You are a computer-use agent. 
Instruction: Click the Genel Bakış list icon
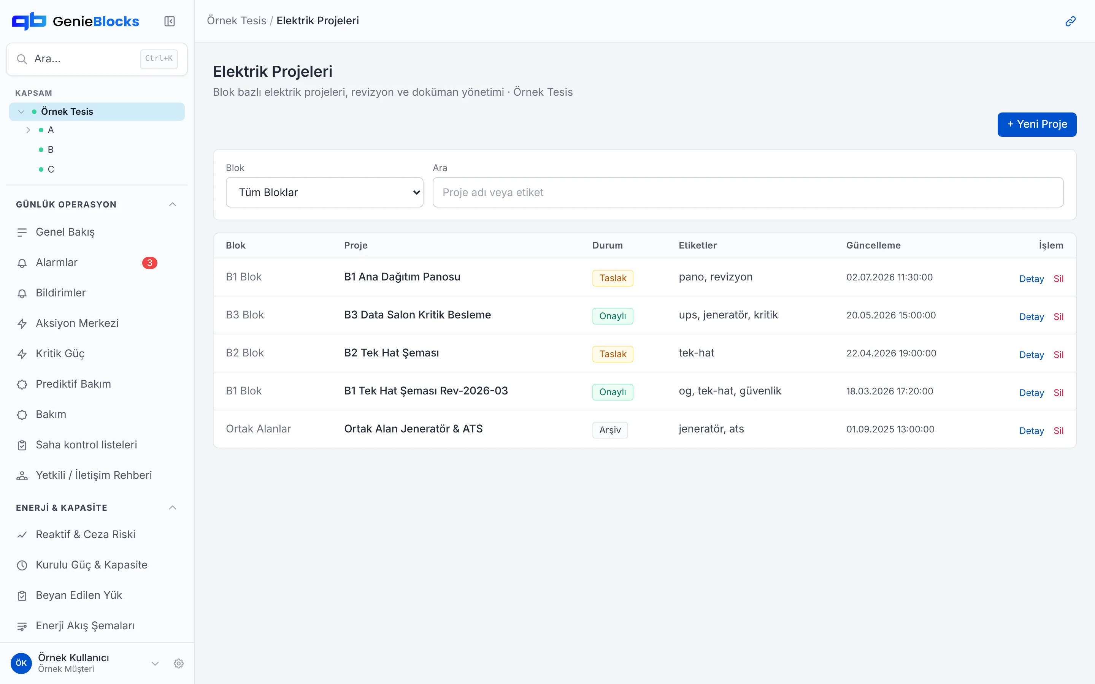point(22,233)
